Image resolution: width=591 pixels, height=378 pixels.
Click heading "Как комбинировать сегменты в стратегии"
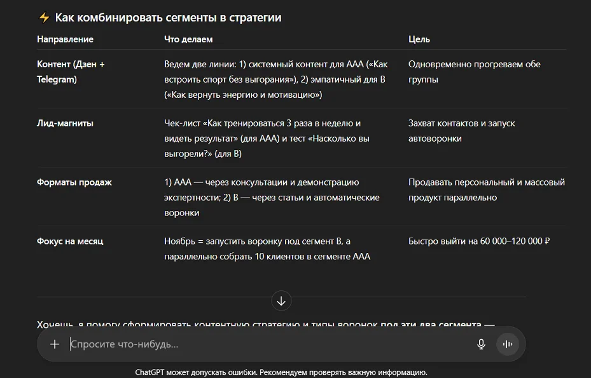pyautogui.click(x=168, y=18)
